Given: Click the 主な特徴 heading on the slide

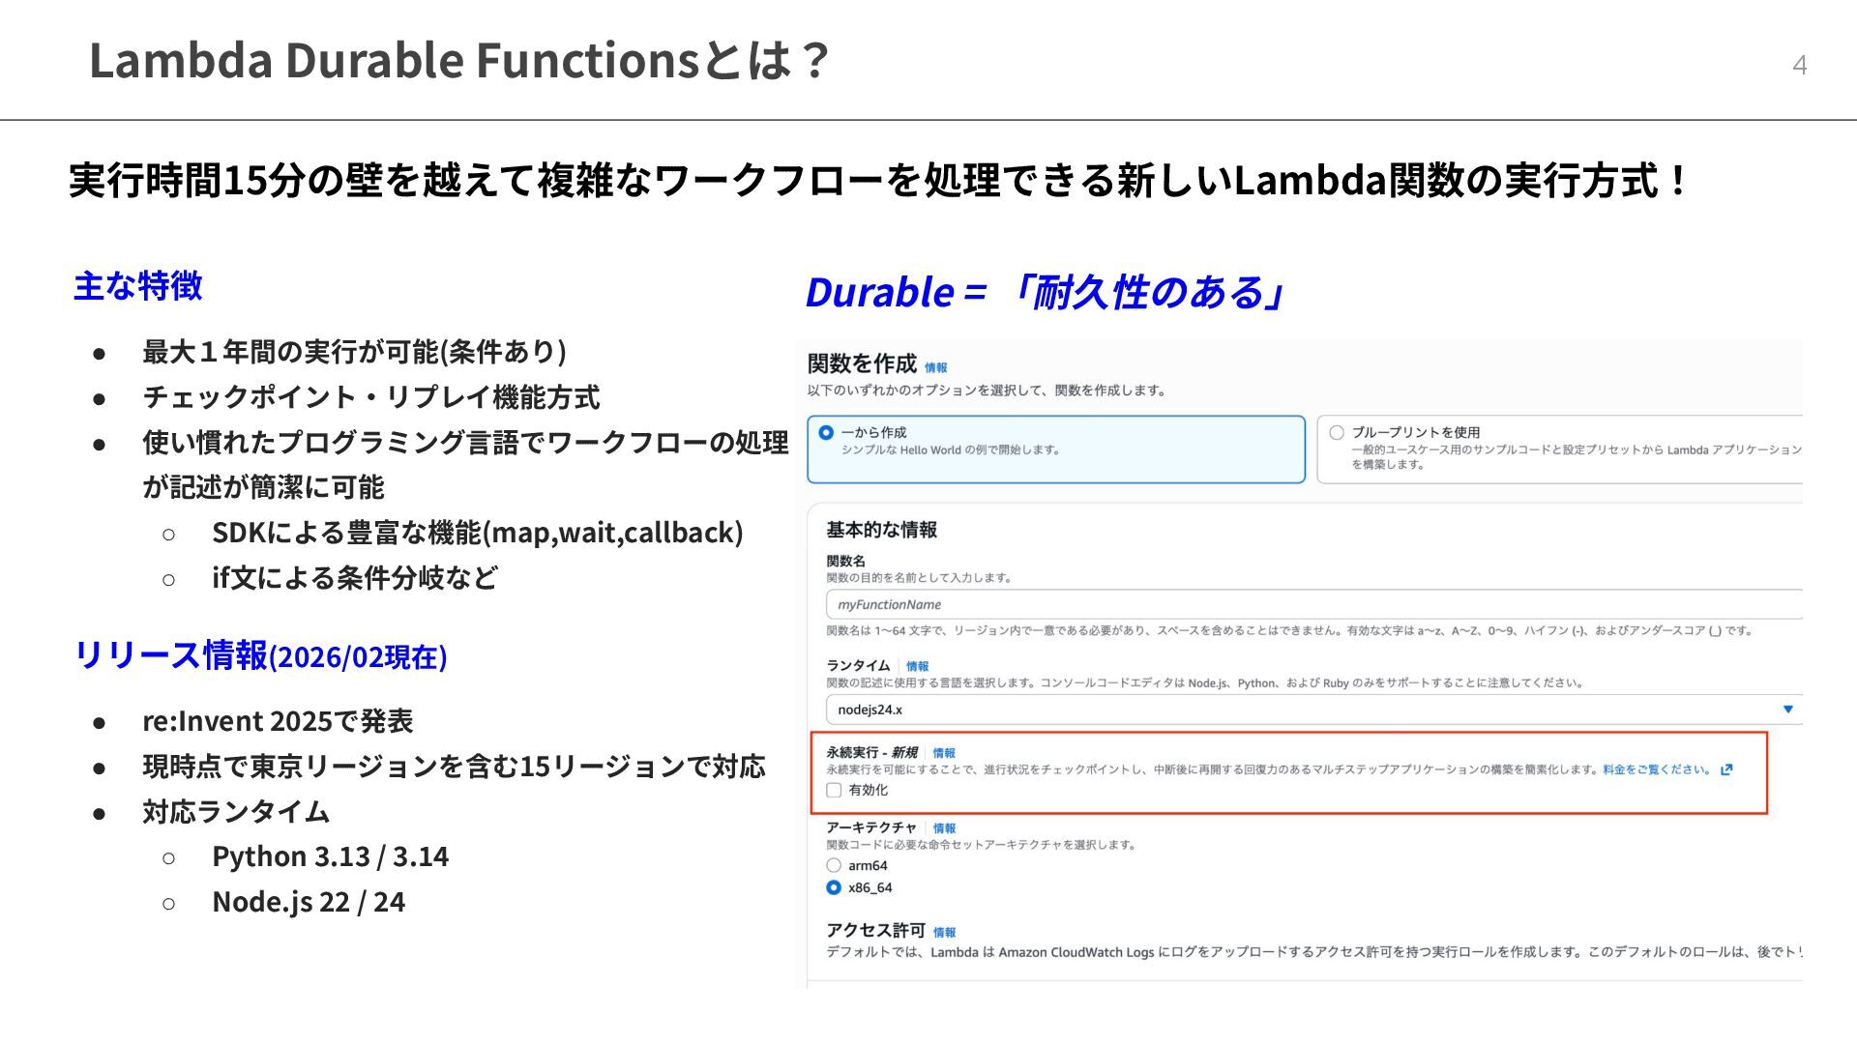Looking at the screenshot, I should point(137,286).
